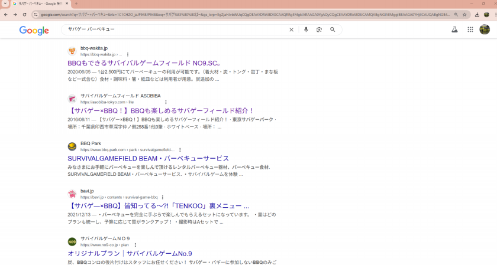Click the https://asobiba-tokyo.com URL breadcrumb
This screenshot has width=497, height=265.
(107, 102)
